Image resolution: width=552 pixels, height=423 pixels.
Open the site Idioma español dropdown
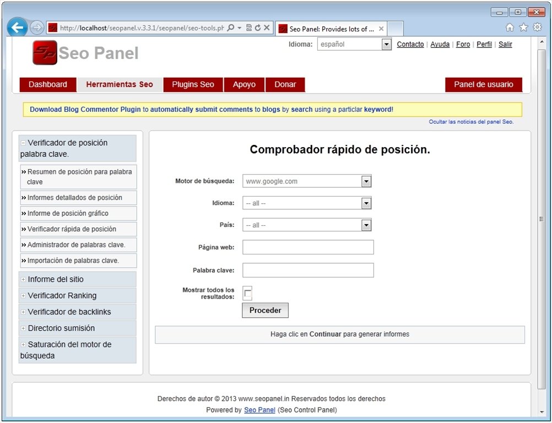click(354, 45)
